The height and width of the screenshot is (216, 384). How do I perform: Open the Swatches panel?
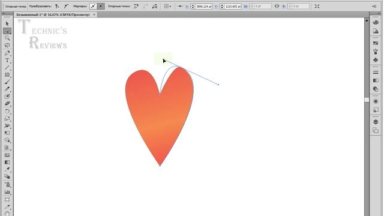[376, 43]
